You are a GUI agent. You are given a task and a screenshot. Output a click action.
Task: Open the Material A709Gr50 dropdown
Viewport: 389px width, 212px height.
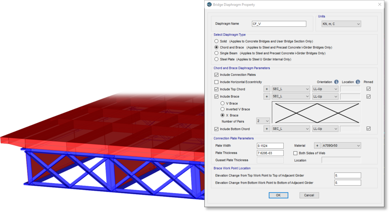pyautogui.click(x=341, y=146)
